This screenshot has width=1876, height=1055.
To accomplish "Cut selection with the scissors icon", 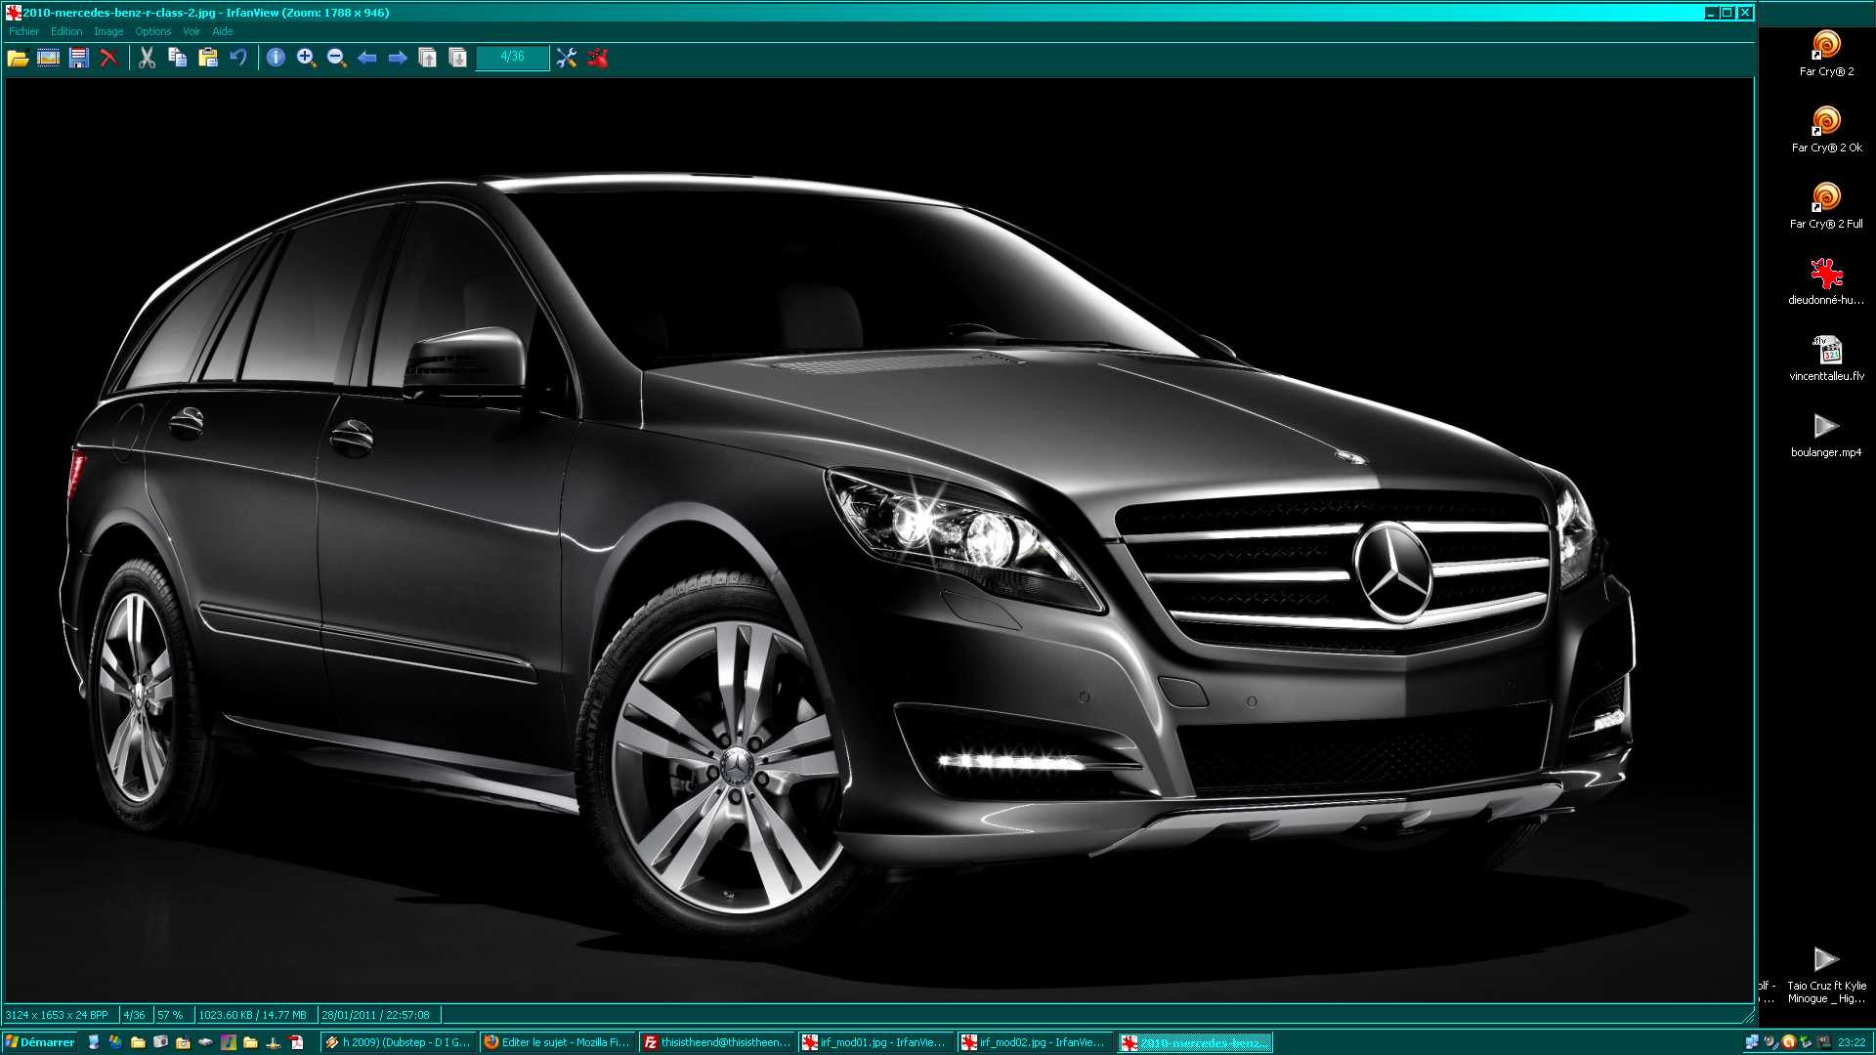I will point(147,58).
